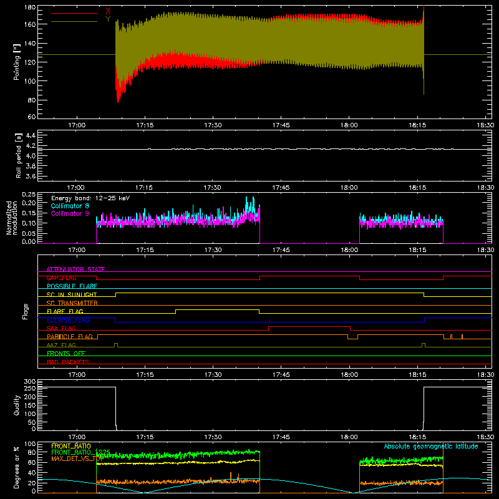This screenshot has width=499, height=499.
Task: Click 'Energy band: 12-25 keV' annotation
Action: tap(90, 198)
